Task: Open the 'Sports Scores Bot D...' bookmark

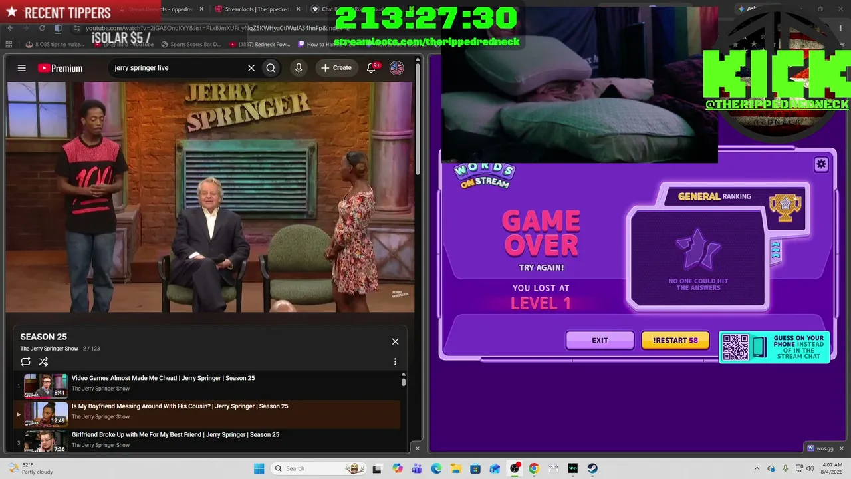Action: 190,45
